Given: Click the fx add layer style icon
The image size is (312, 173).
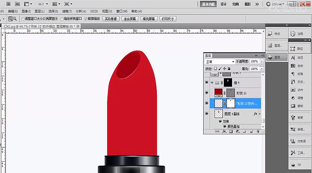Looking at the screenshot, I should pyautogui.click(x=224, y=131).
